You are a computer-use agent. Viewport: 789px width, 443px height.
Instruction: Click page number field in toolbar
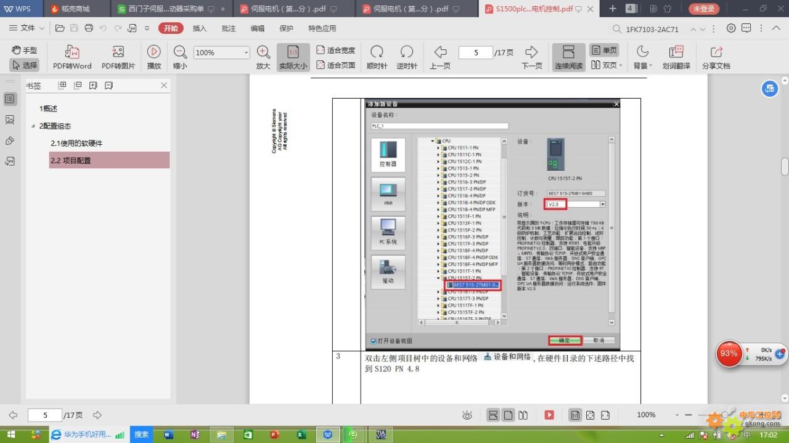[475, 53]
